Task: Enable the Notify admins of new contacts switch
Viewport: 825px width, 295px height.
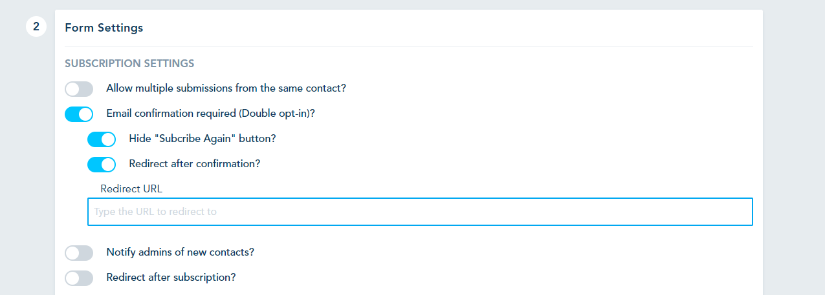Action: click(79, 253)
